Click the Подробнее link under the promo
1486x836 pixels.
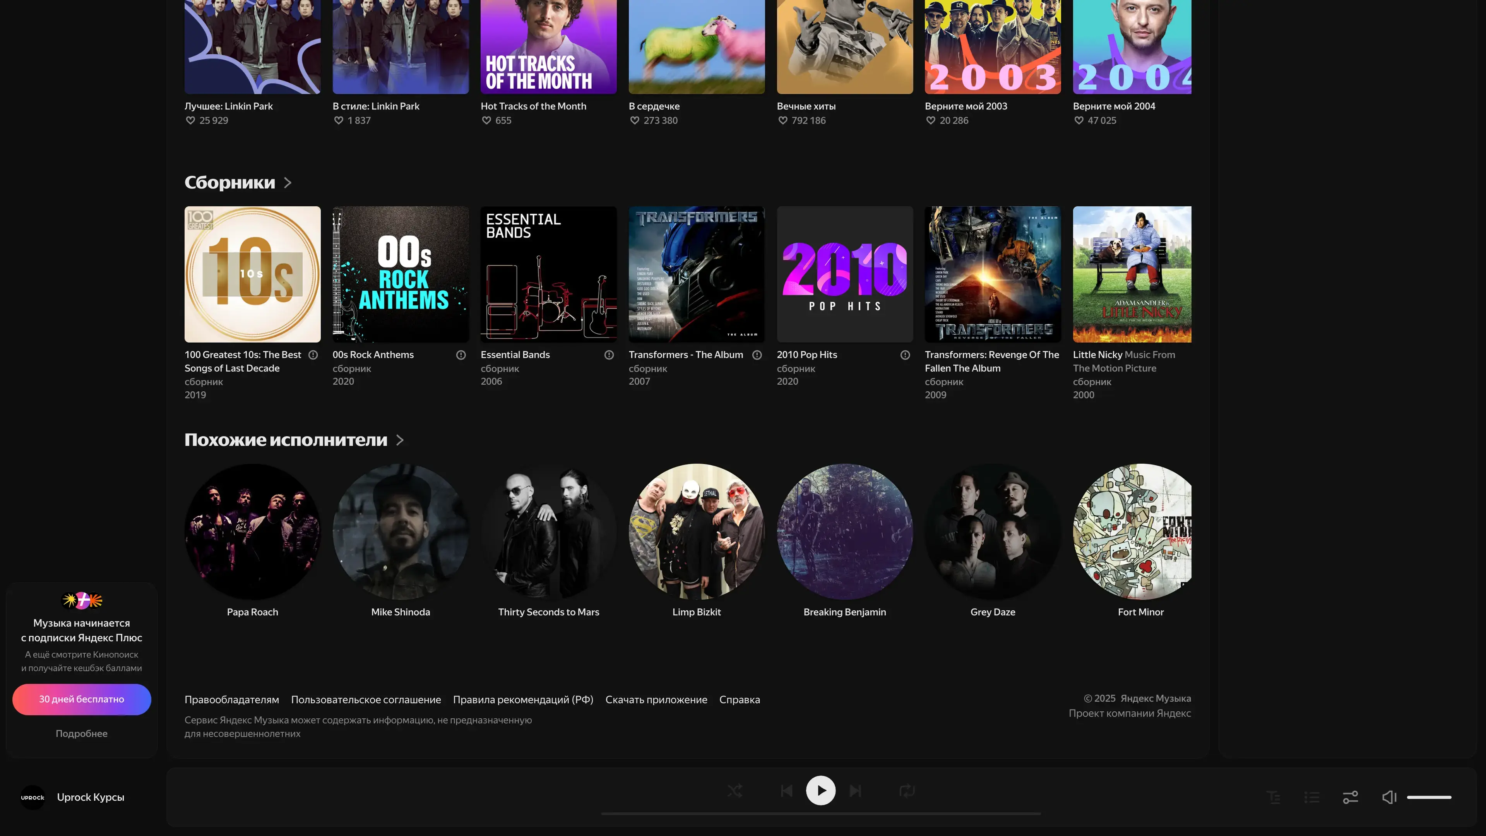81,733
